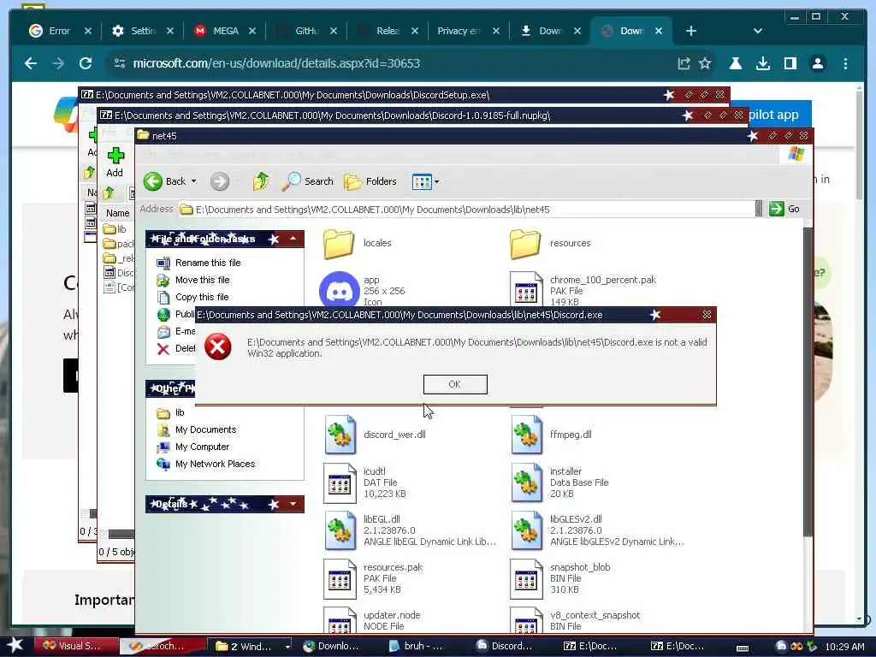Select the locales folder icon
This screenshot has width=876, height=657.
tap(339, 244)
